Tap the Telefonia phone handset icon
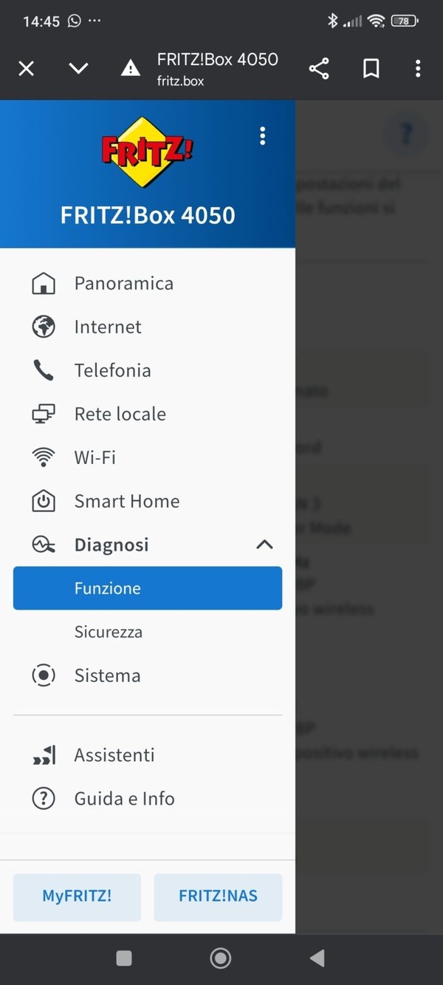 point(44,371)
